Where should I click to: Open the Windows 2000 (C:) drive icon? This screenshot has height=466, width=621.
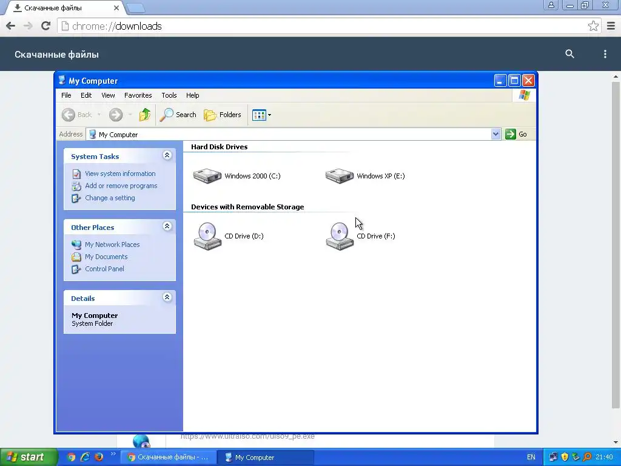[x=207, y=176]
